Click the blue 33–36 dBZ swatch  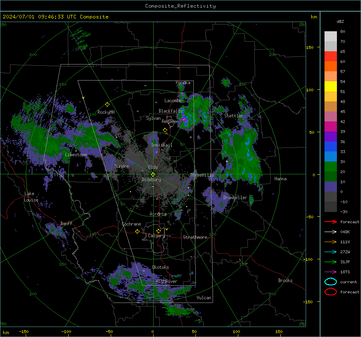tap(331, 147)
